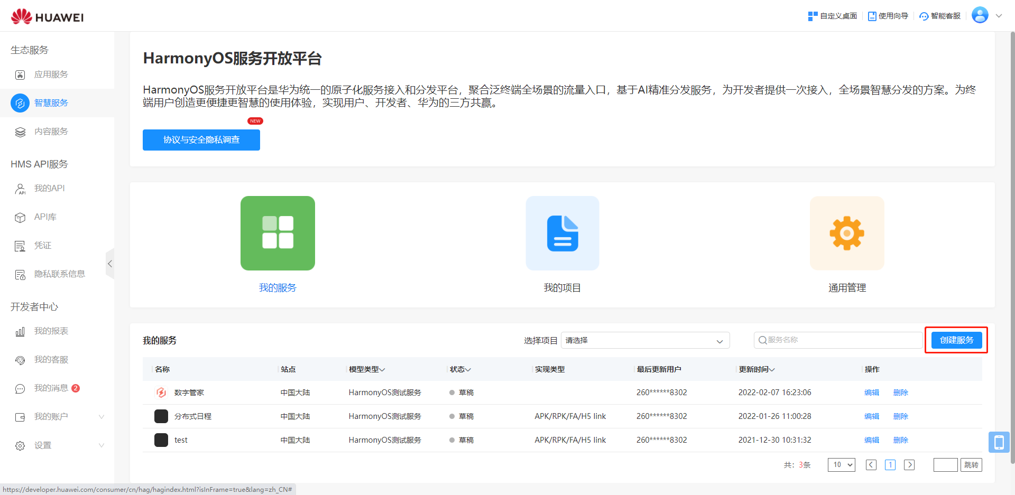
Task: Open 我的客服 headset icon
Action: click(x=20, y=360)
